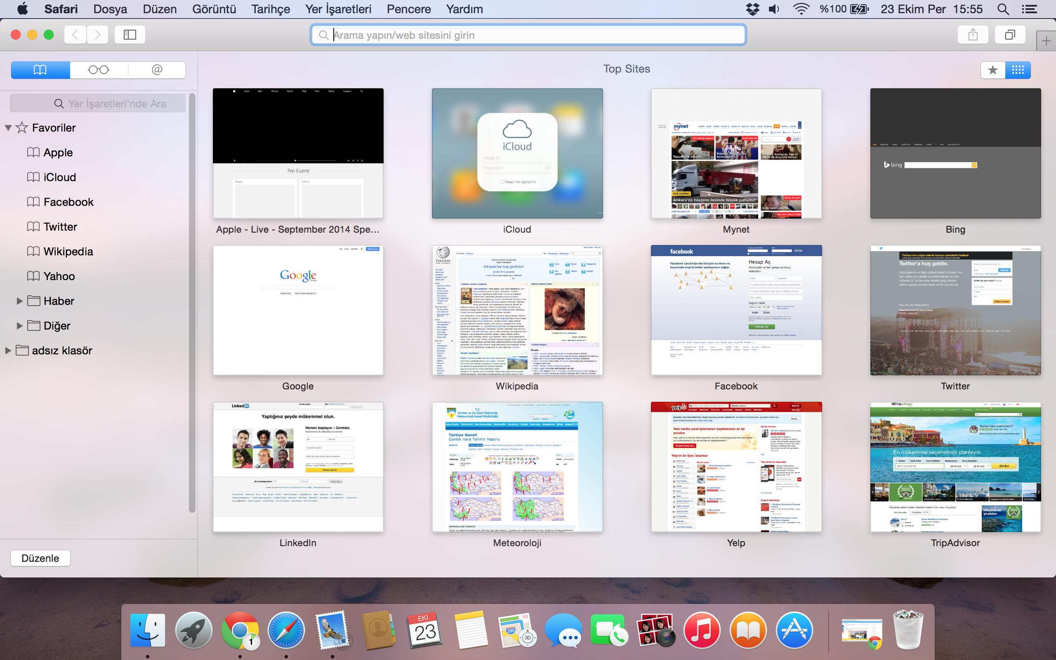Switch to Favorites star view
The image size is (1056, 660).
tap(993, 70)
